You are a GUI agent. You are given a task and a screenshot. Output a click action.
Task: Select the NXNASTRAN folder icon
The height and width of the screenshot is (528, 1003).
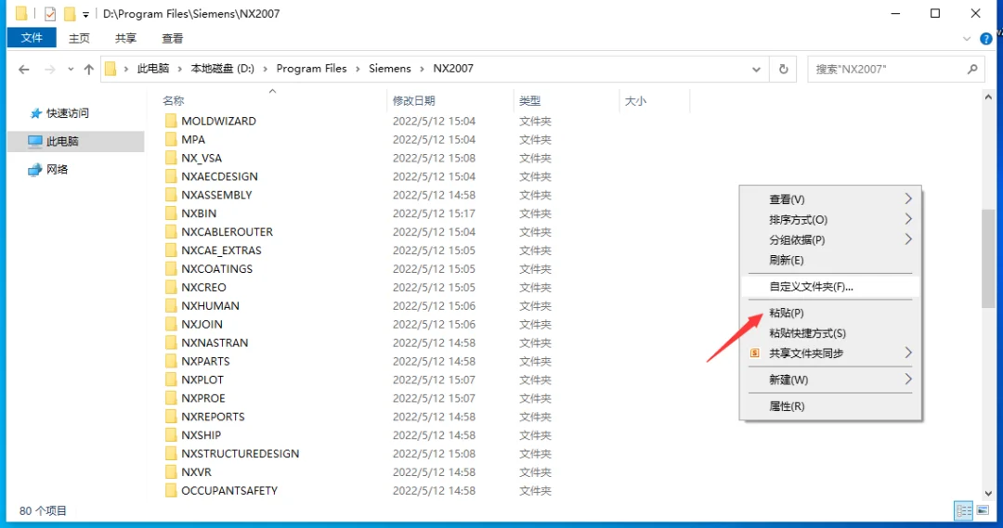(x=170, y=342)
